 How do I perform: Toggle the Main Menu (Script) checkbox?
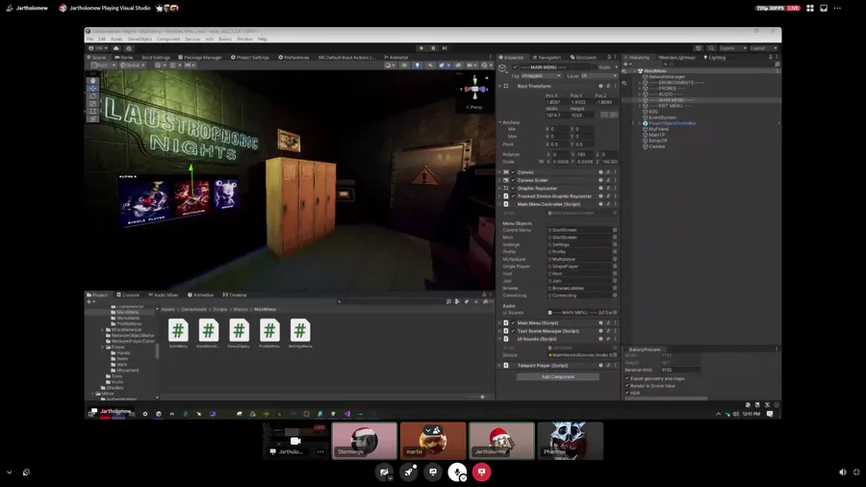513,323
